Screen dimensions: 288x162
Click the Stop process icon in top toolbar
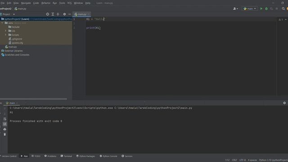tap(277, 9)
